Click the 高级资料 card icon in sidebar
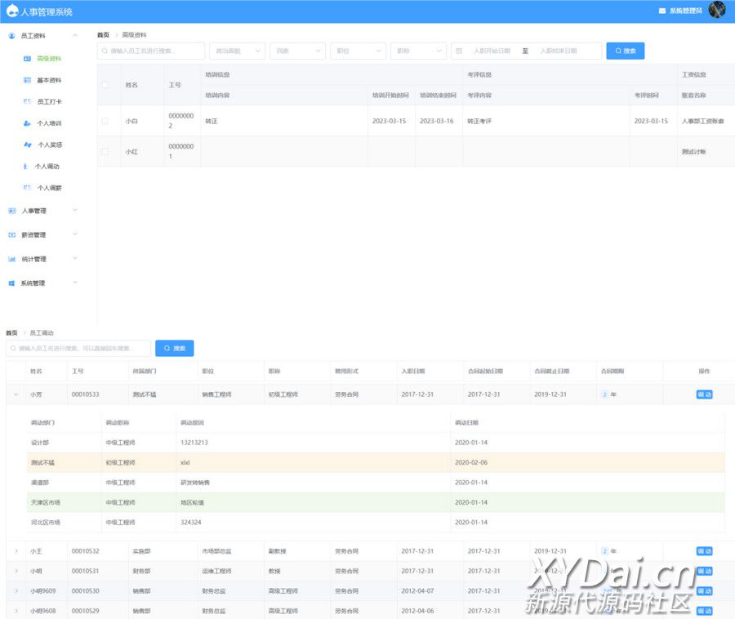Screen dimensions: 735x619 (27, 59)
